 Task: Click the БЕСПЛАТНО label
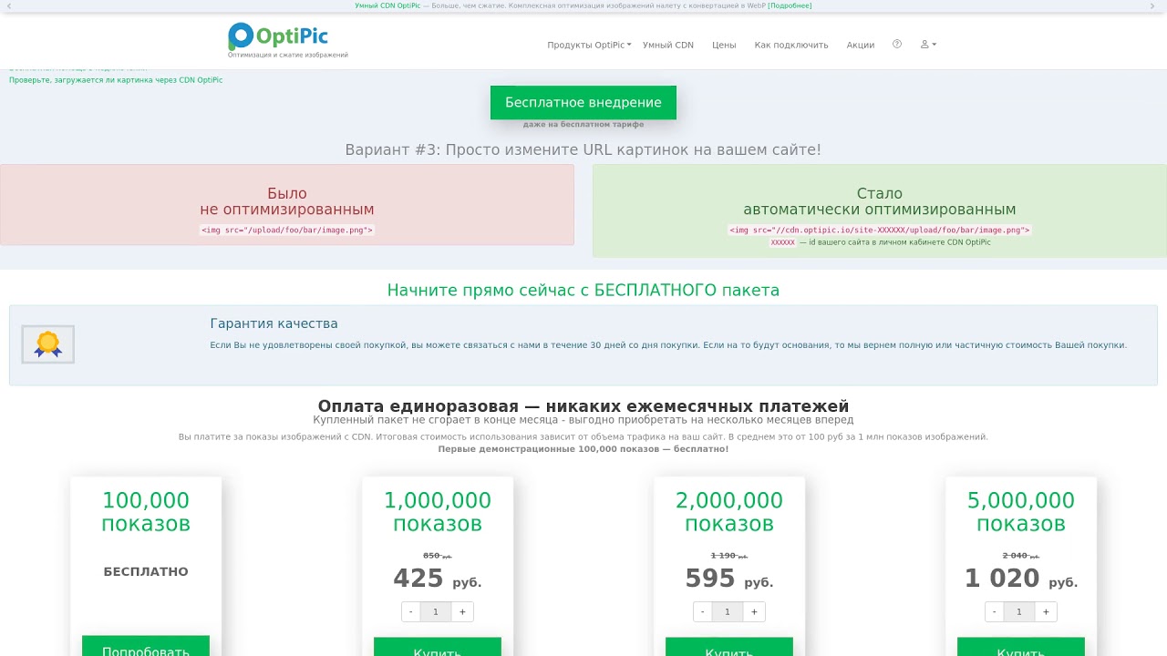click(x=146, y=572)
